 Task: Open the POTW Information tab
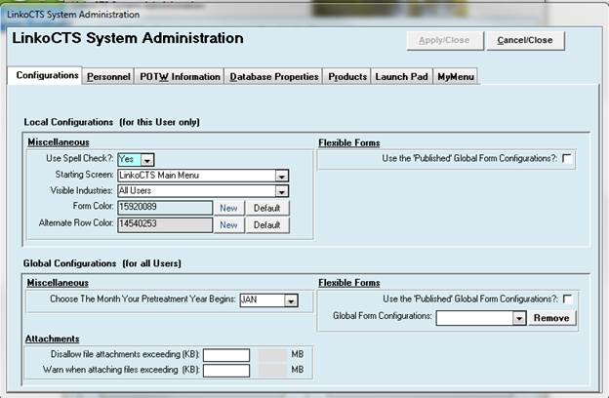coord(180,76)
